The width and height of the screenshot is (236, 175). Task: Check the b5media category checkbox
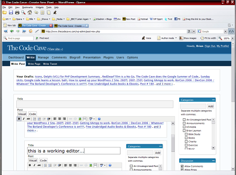184,127
